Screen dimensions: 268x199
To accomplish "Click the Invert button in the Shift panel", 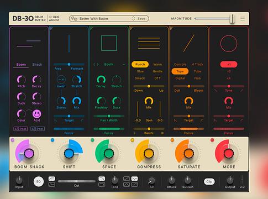I will click(x=61, y=80).
